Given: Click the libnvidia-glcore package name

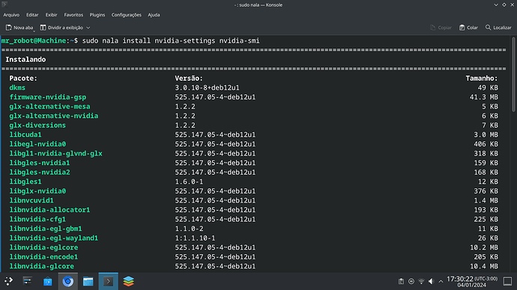Looking at the screenshot, I should (x=41, y=266).
